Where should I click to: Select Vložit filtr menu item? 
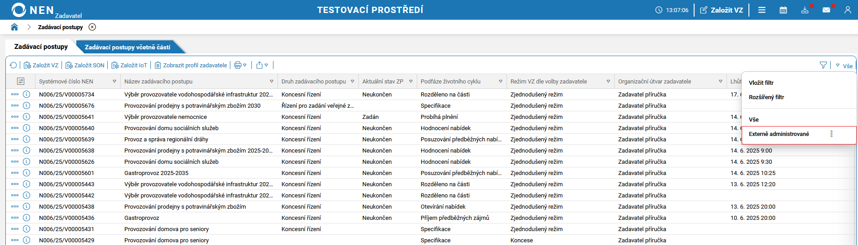761,83
